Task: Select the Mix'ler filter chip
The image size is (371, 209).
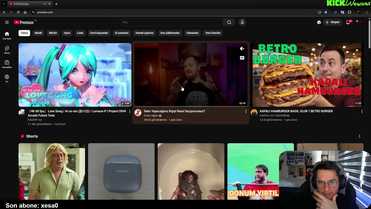Action: point(53,33)
